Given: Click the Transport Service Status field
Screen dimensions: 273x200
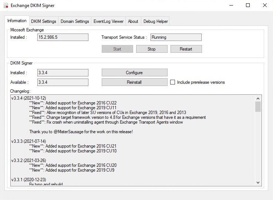Looking at the screenshot, I should pyautogui.click(x=176, y=37).
